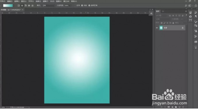Open the 选择(S) menu

38,1
